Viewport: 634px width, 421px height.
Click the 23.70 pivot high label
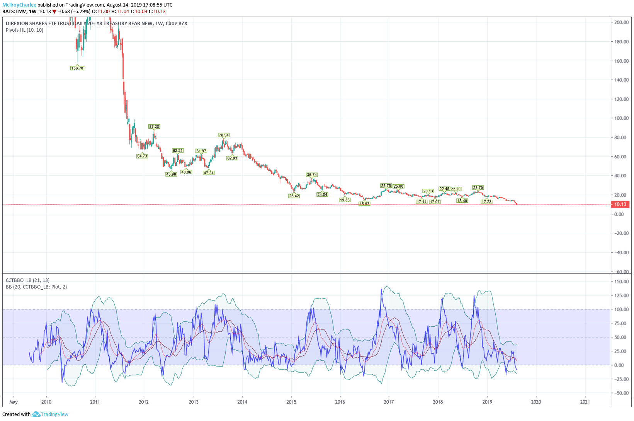point(478,188)
